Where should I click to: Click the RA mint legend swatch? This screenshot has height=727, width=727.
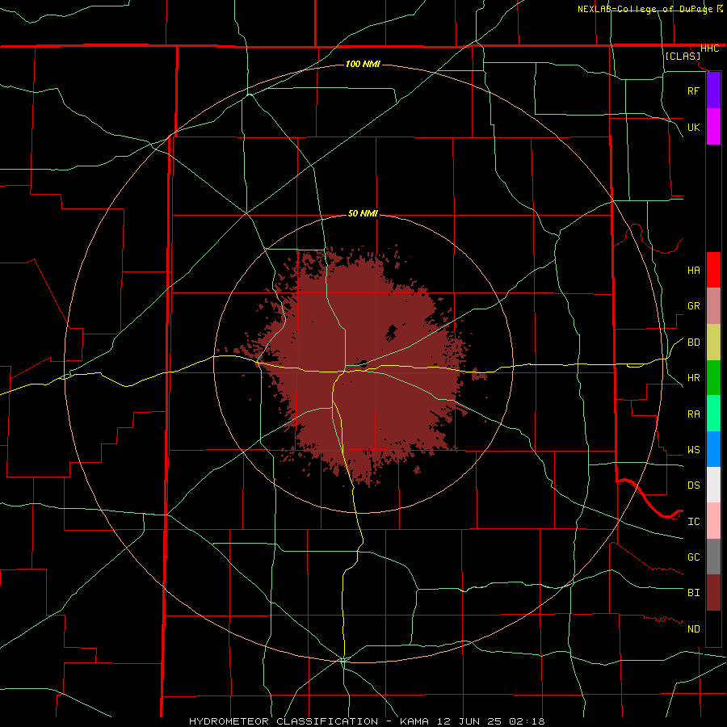713,414
